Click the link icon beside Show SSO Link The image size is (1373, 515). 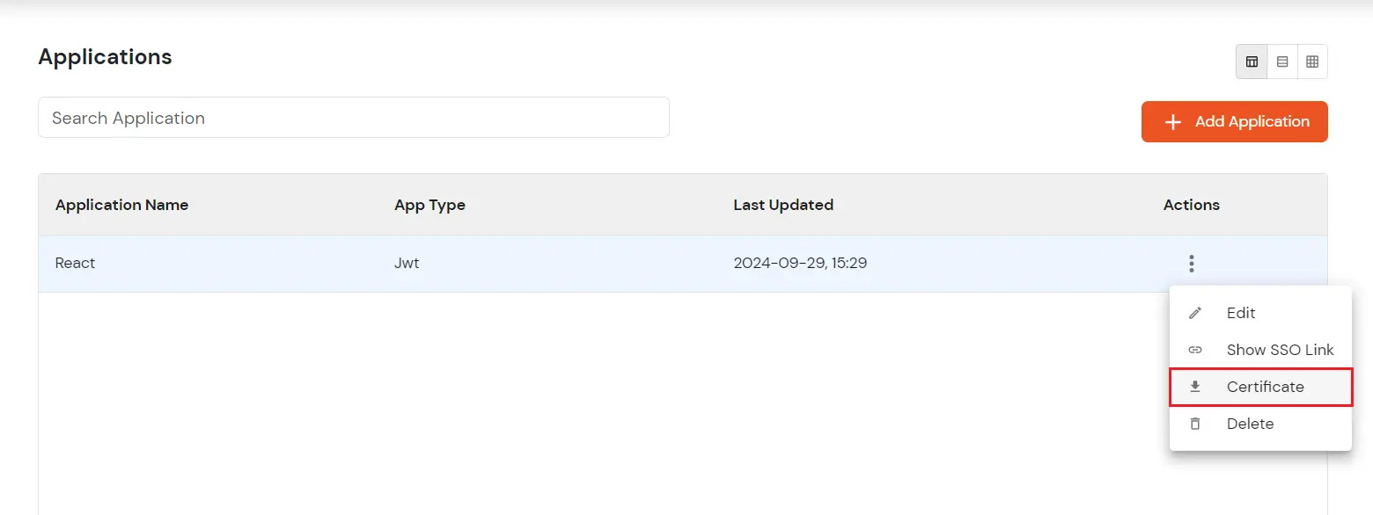[x=1196, y=350]
